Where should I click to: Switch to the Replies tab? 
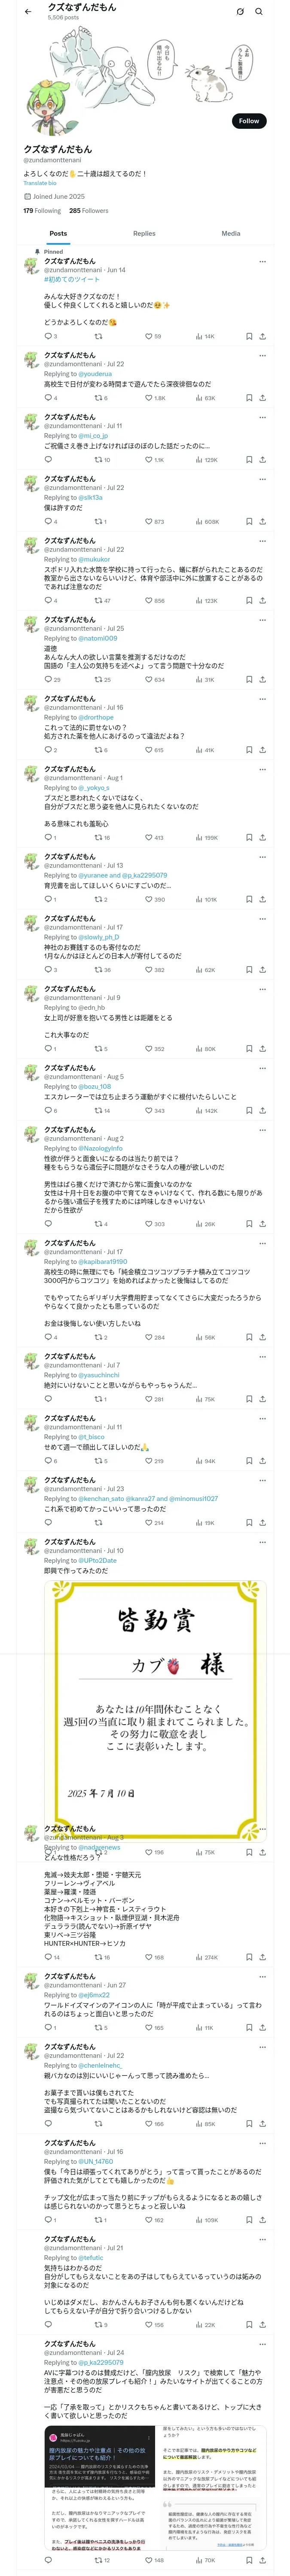tap(144, 233)
